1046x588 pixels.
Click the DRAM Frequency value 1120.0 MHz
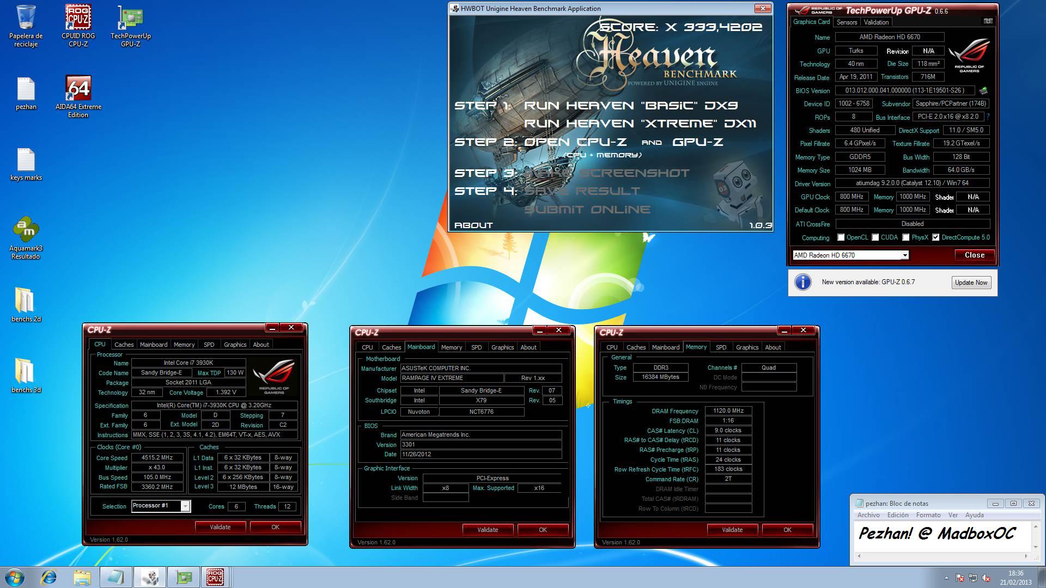pos(728,411)
